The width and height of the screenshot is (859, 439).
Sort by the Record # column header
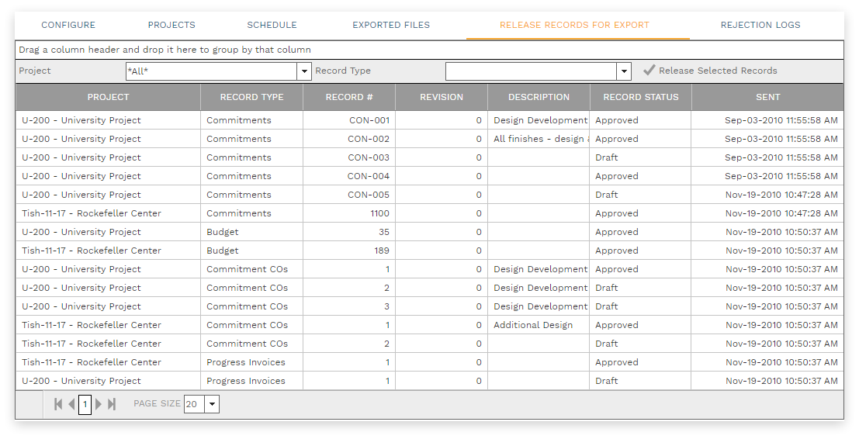(349, 97)
